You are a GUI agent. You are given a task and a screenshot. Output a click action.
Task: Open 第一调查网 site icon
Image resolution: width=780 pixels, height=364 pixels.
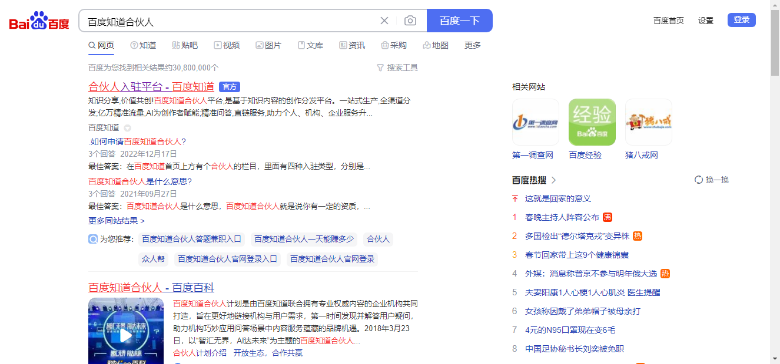tap(536, 122)
